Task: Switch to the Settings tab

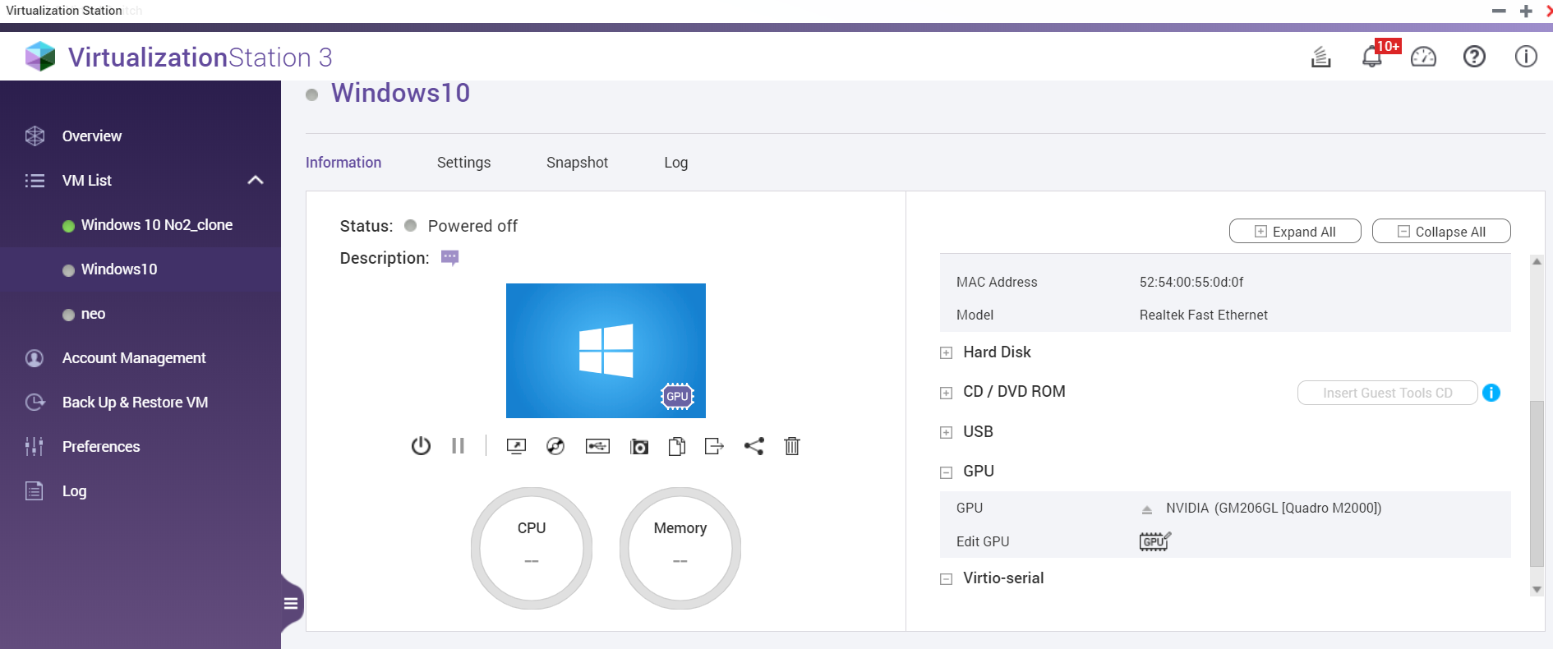Action: [463, 163]
